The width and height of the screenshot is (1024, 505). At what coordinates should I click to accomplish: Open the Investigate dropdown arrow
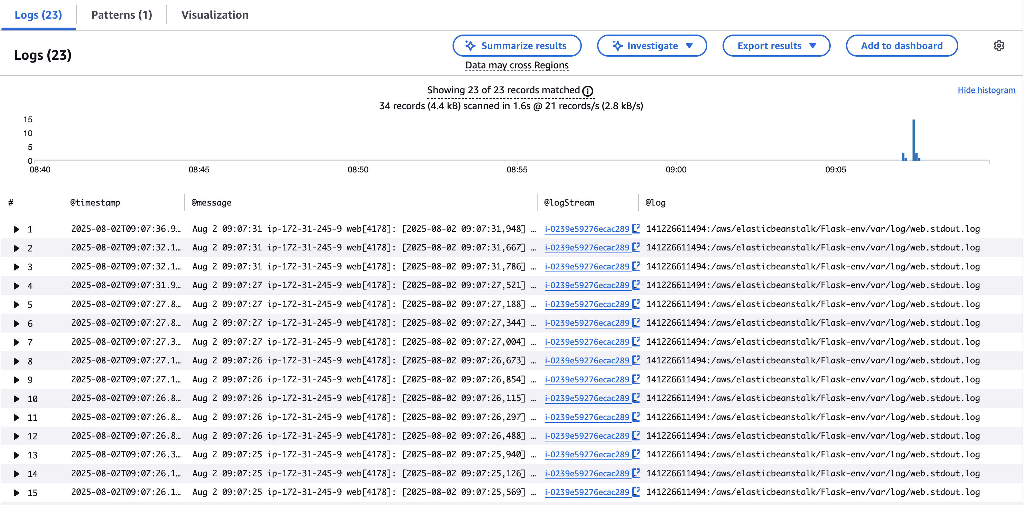[689, 46]
